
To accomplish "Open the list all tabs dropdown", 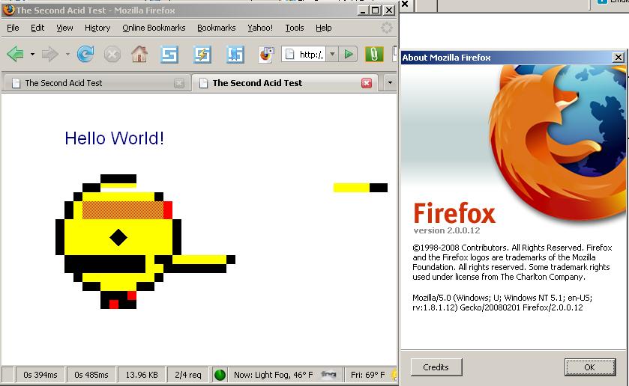I will coord(390,83).
